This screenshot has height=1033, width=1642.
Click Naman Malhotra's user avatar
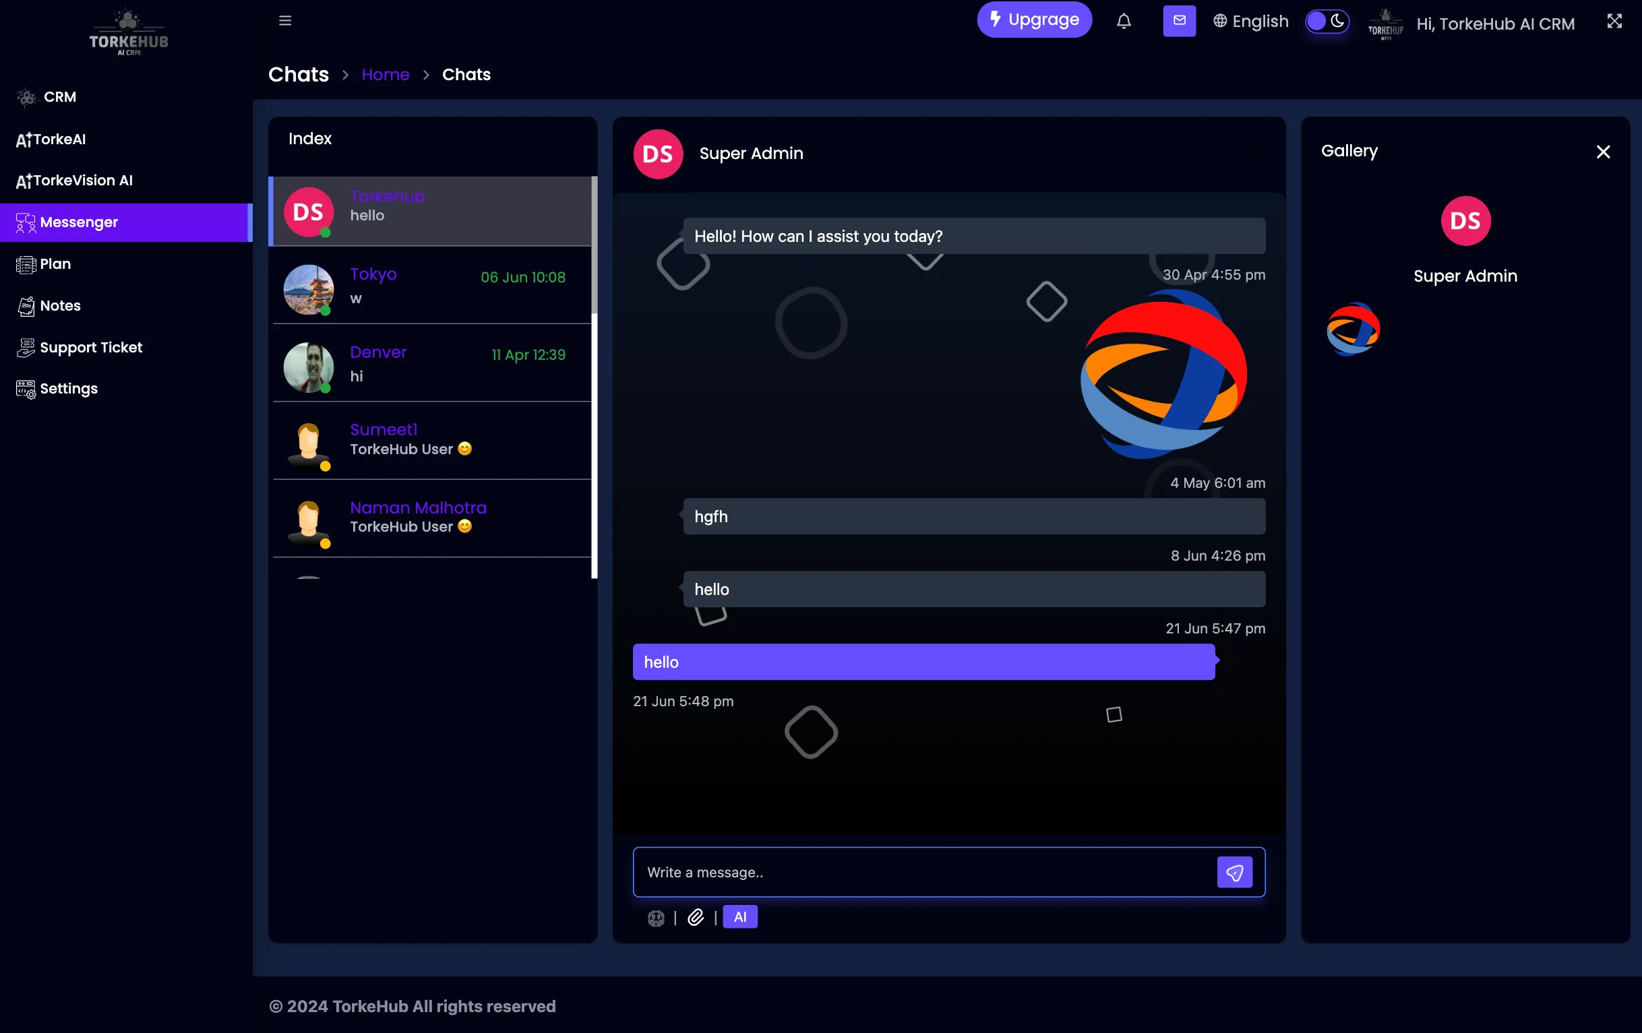(x=308, y=522)
